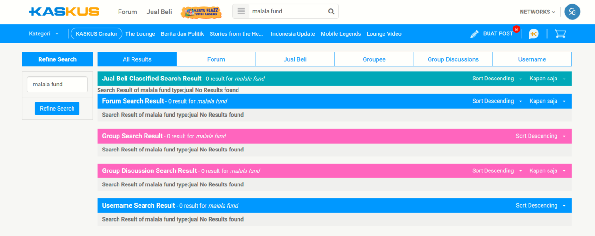Click No Results text under Group Discussion Search

(172, 184)
